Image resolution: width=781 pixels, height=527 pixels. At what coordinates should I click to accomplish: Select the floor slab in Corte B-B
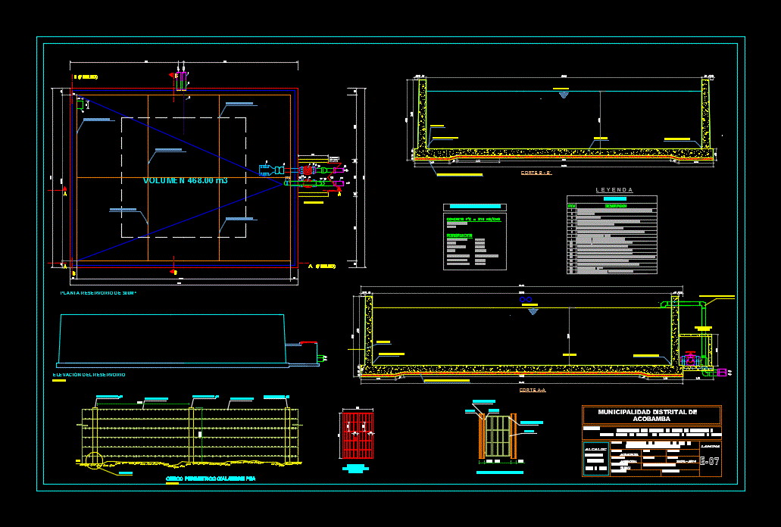564,153
